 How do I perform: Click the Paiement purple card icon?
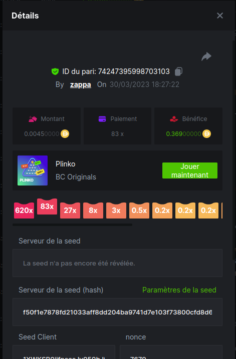tap(102, 119)
